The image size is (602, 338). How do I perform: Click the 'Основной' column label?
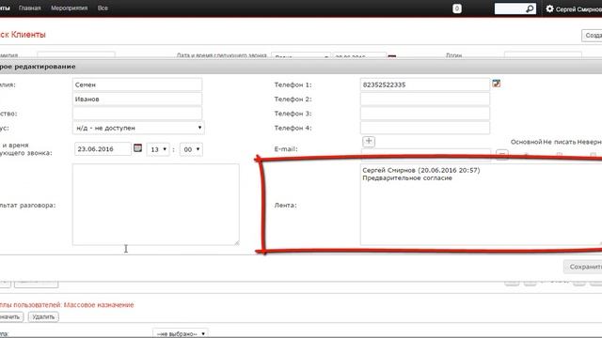[526, 142]
